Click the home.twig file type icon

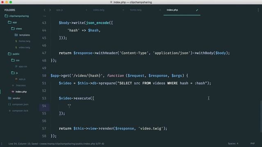pyautogui.click(x=16, y=41)
